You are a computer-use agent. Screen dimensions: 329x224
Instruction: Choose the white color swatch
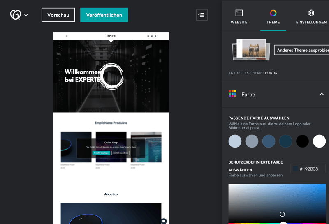[319, 141]
